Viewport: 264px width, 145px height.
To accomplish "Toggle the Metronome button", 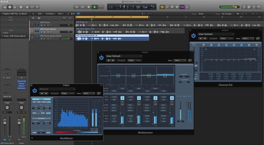I will [187, 7].
